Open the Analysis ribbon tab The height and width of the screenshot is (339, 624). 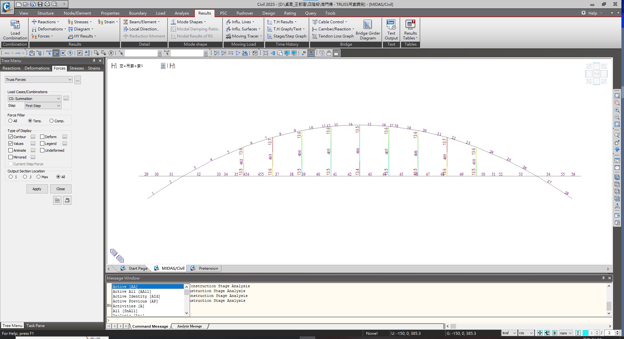coord(182,13)
